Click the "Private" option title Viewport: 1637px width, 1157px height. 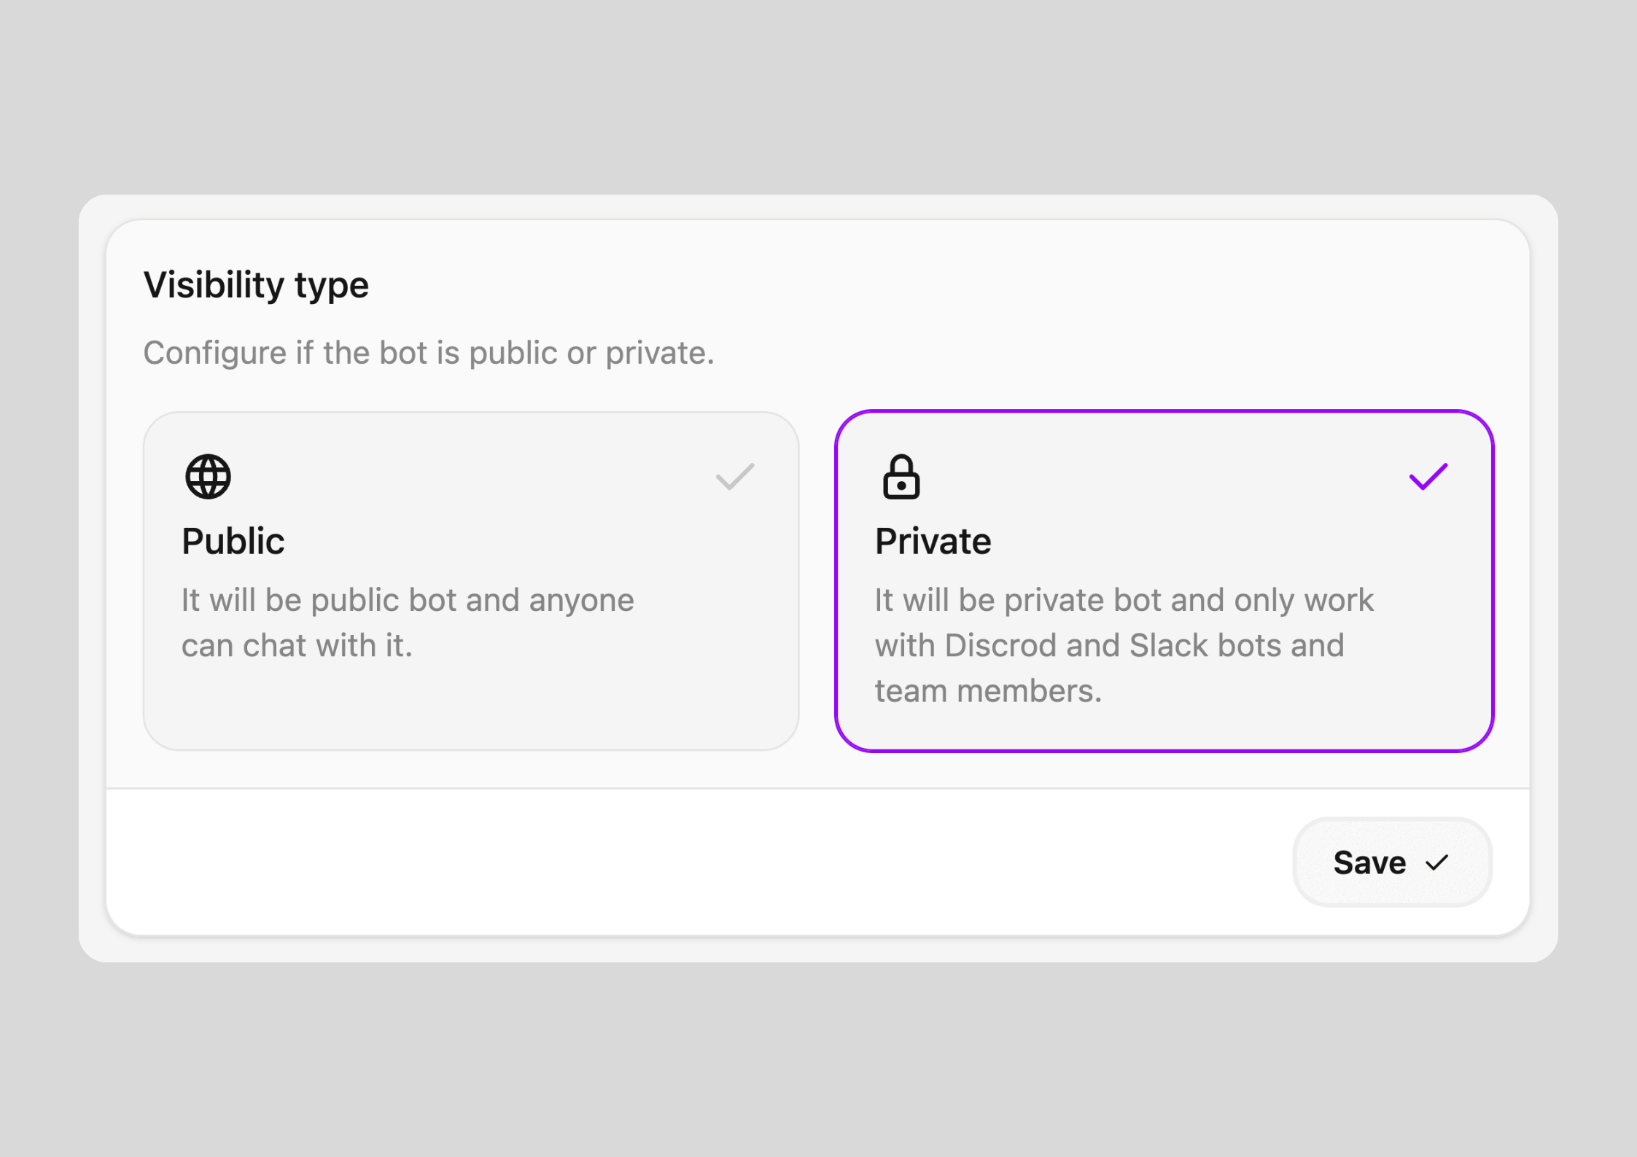coord(933,542)
